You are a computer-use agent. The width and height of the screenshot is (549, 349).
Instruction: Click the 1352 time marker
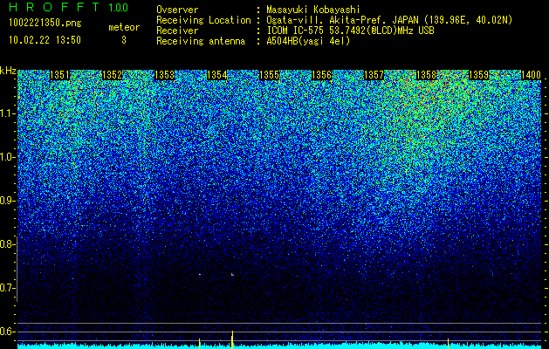pos(112,75)
